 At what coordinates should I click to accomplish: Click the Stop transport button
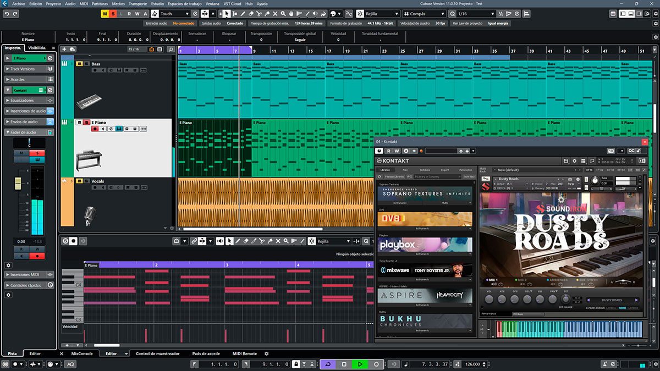point(344,364)
